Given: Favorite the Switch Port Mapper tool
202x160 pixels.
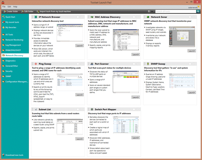Looking at the screenshot, I should pos(134,109).
